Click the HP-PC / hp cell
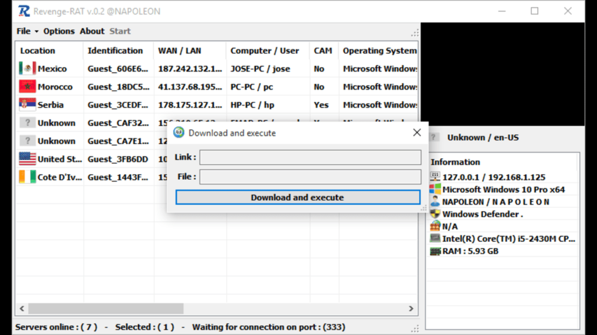The image size is (597, 335). [252, 105]
